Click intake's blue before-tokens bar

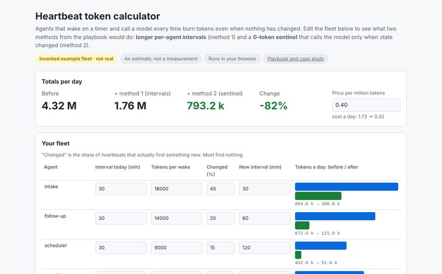point(346,187)
